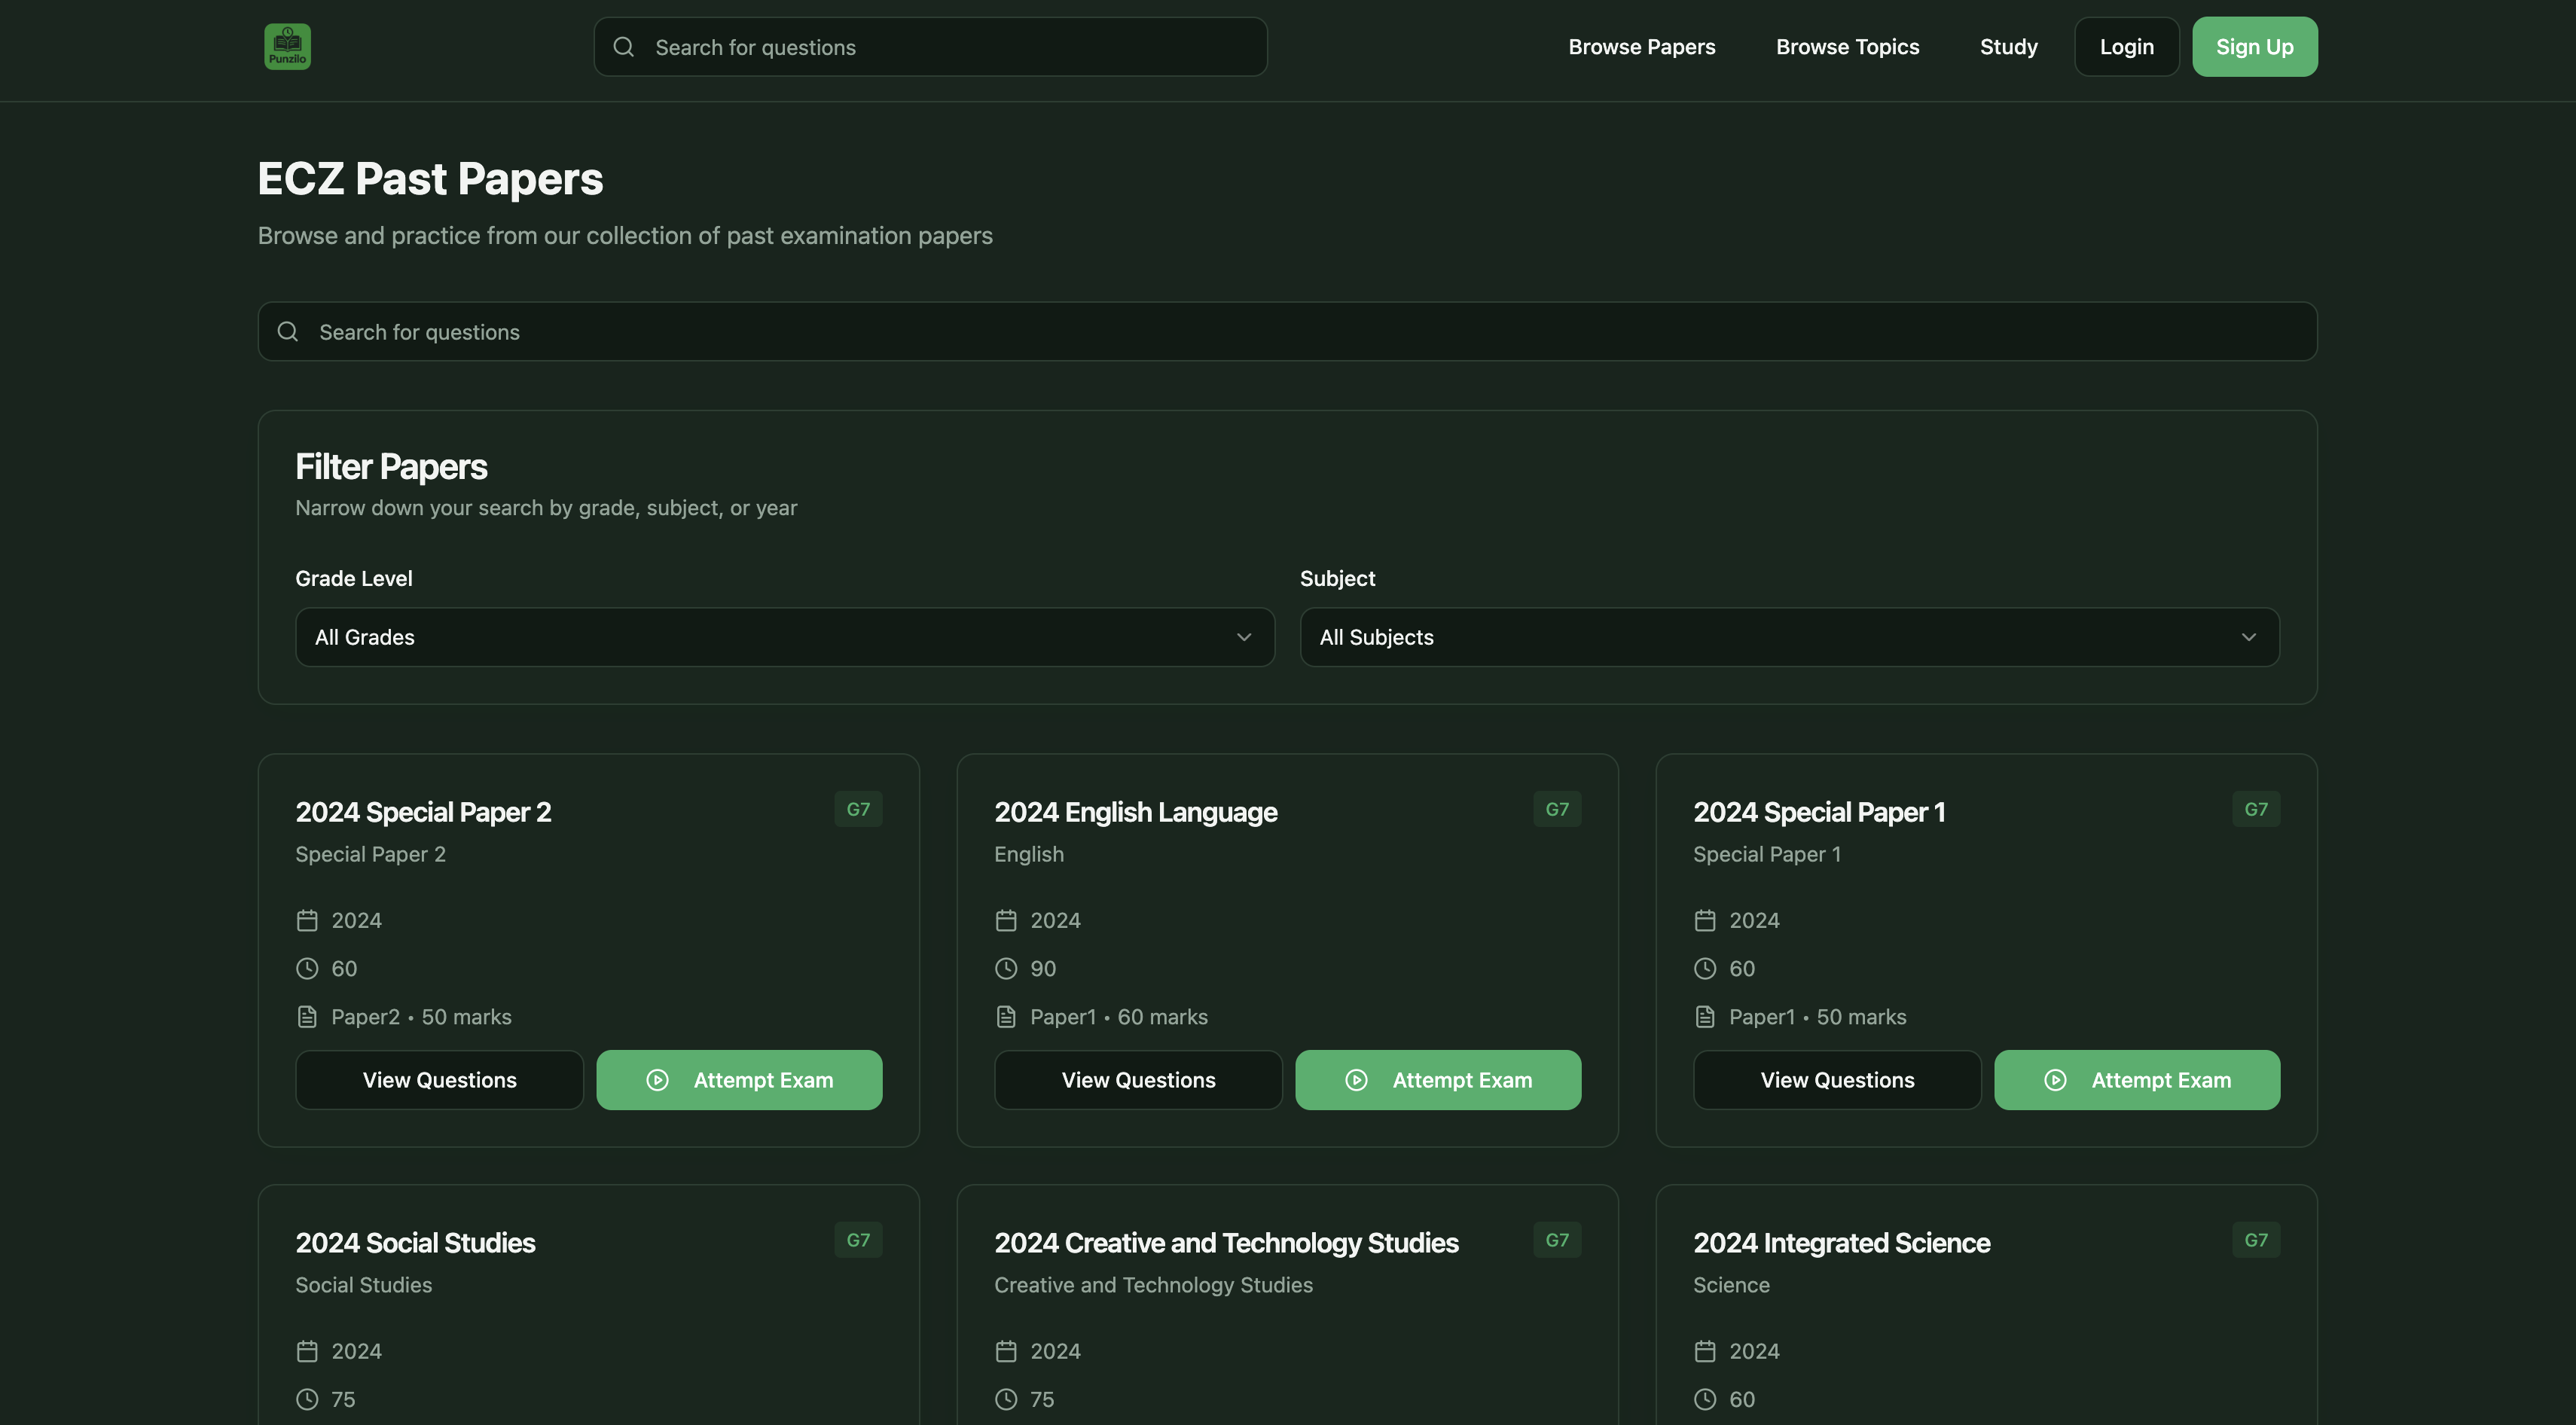Click the play icon in the English Language Attempt Exam button
This screenshot has width=2576, height=1425.
[x=1356, y=1080]
